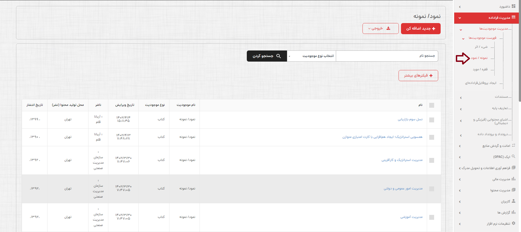Open the خروجی export dropdown
The height and width of the screenshot is (232, 521).
[380, 28]
